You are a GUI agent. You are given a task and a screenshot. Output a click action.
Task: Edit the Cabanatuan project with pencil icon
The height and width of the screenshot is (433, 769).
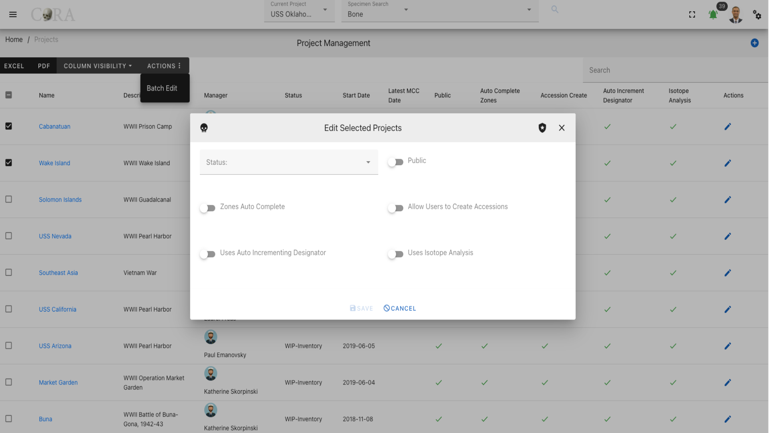(728, 127)
